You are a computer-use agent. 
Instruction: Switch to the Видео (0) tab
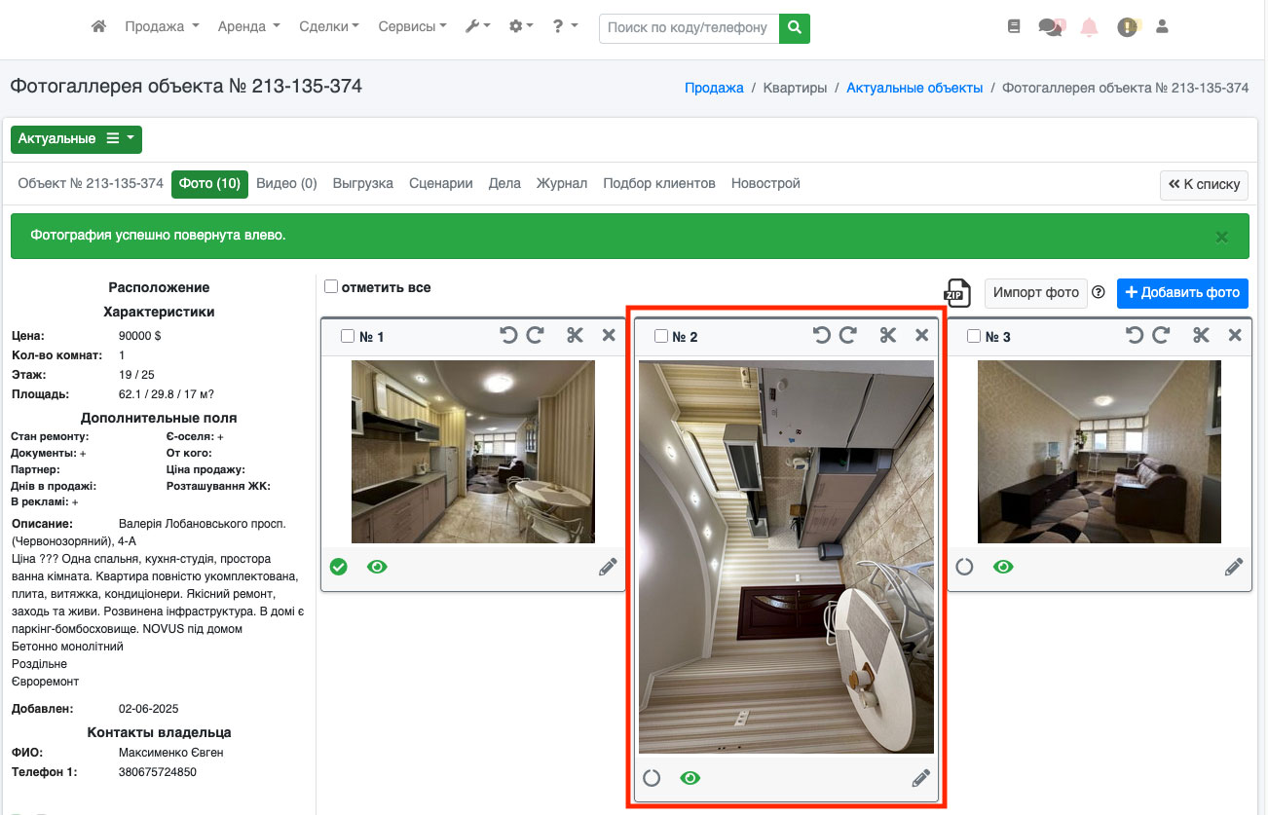[286, 184]
